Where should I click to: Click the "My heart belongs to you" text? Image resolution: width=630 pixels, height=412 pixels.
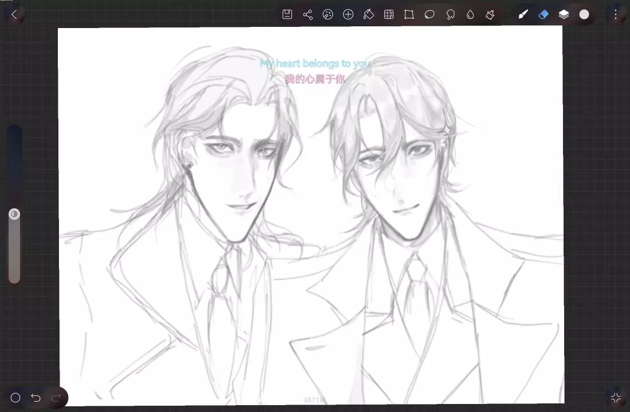click(315, 64)
